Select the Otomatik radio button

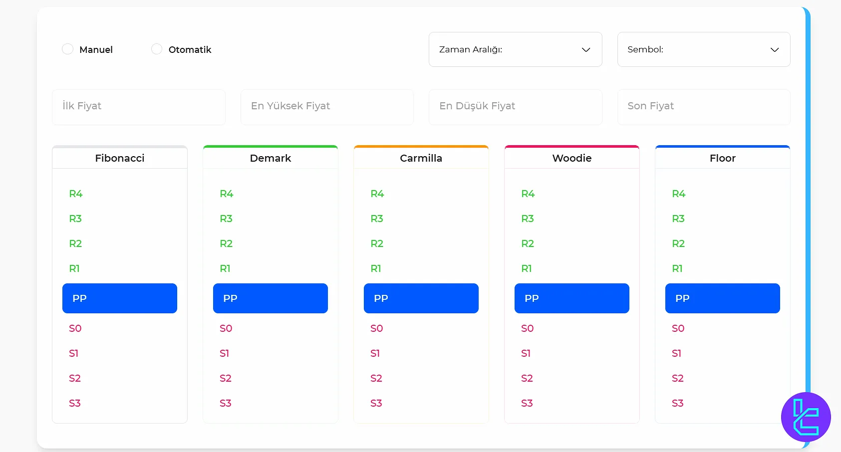click(x=156, y=49)
